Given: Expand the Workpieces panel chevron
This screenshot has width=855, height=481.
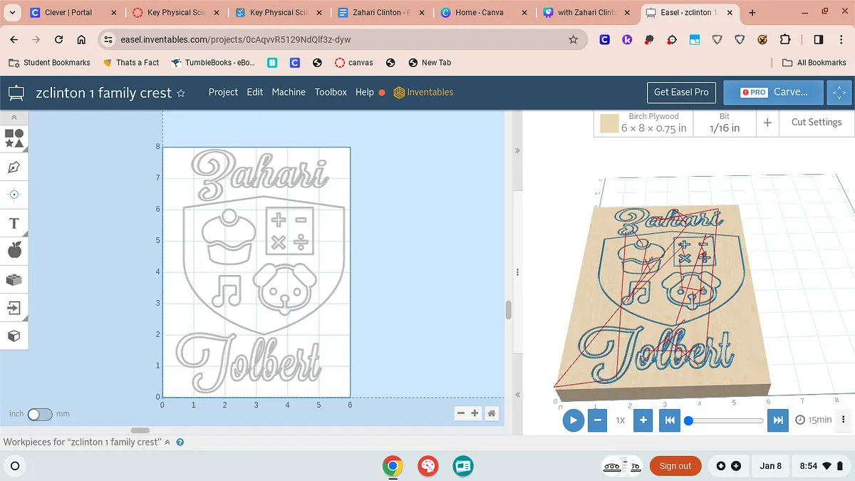Looking at the screenshot, I should click(167, 442).
